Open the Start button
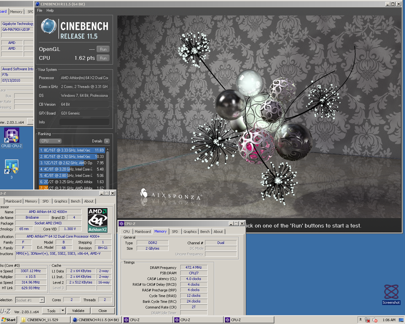The image size is (405, 324). click(x=9, y=320)
